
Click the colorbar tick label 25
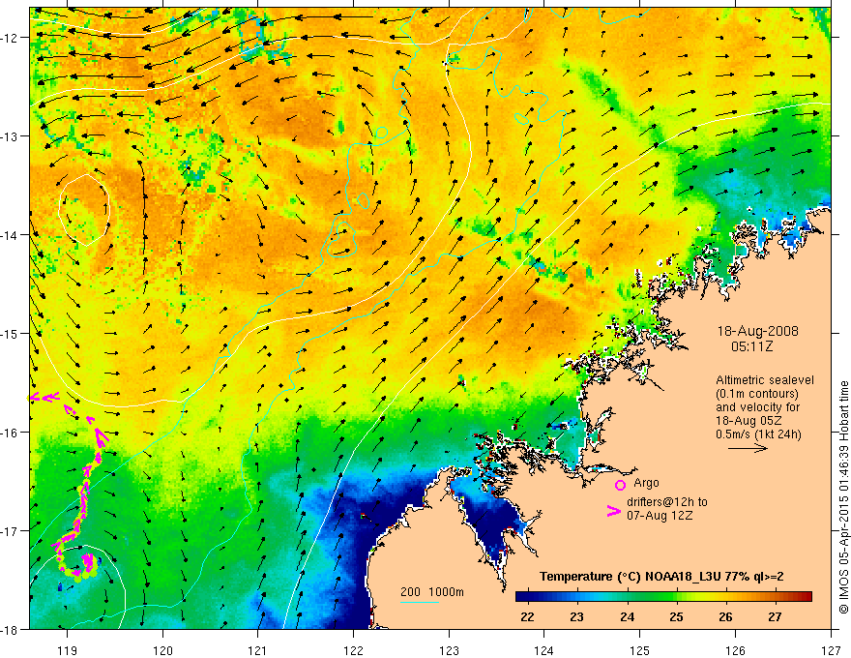[x=676, y=617]
